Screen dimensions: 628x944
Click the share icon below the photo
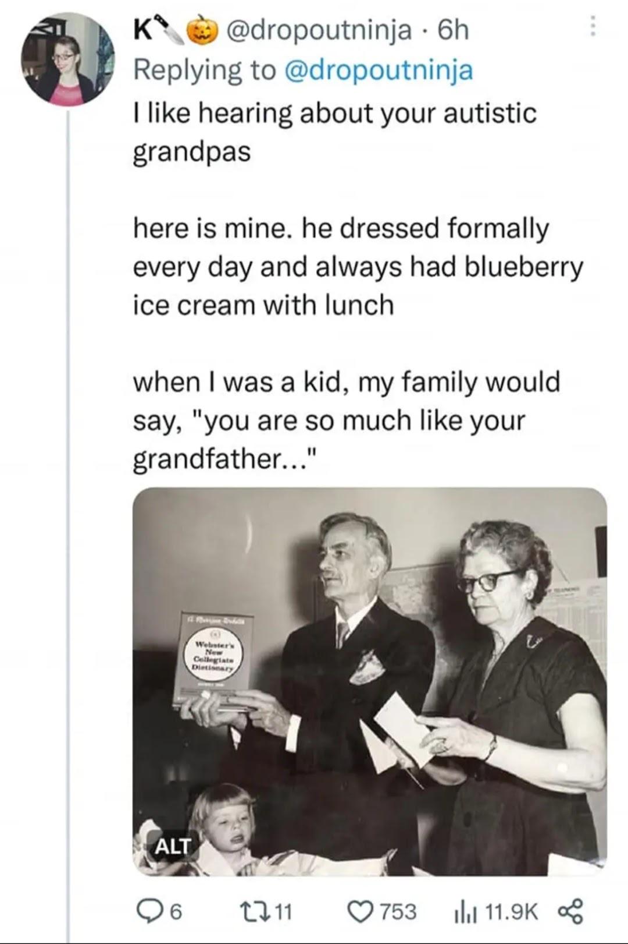pyautogui.click(x=570, y=911)
